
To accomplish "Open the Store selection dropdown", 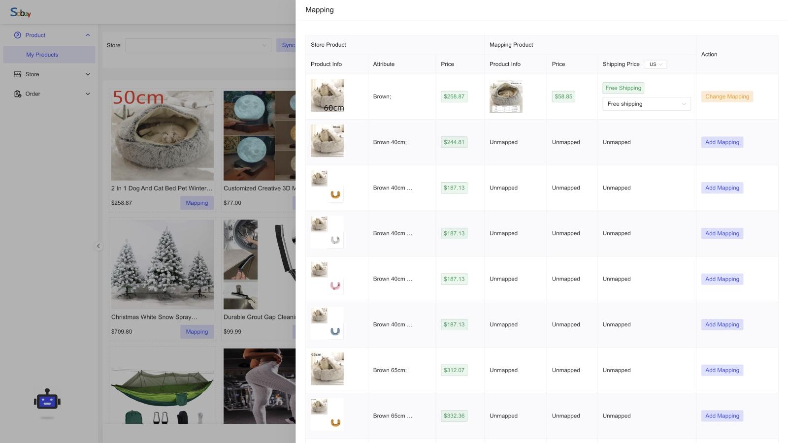I will (x=198, y=45).
